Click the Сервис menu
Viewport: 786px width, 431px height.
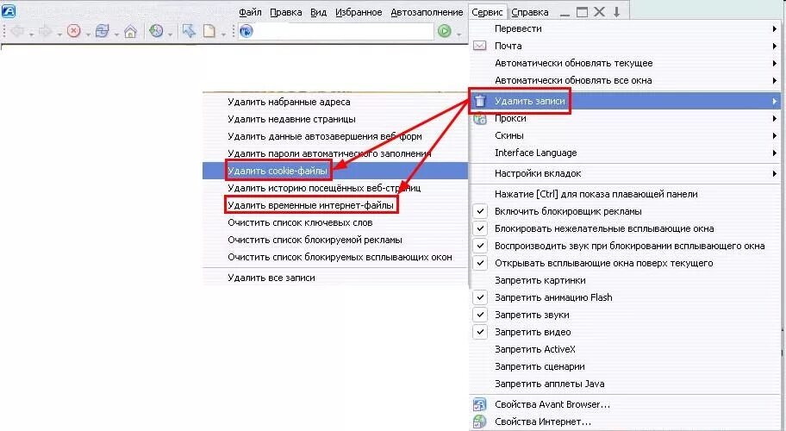pyautogui.click(x=487, y=12)
